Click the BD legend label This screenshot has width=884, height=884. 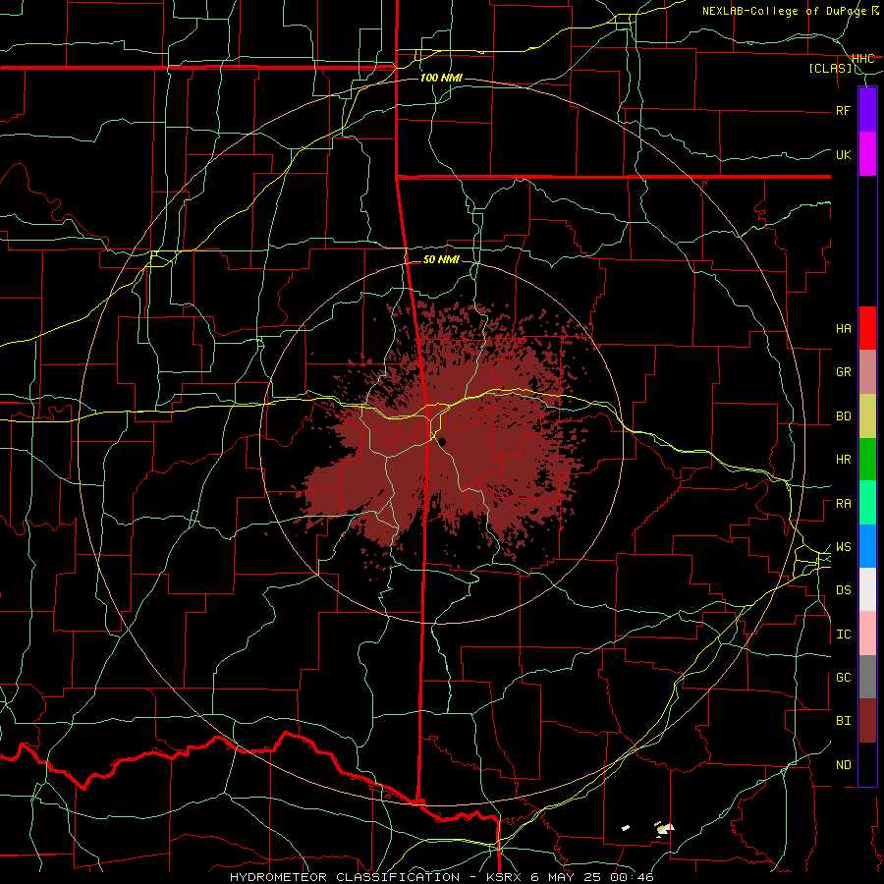tap(843, 416)
